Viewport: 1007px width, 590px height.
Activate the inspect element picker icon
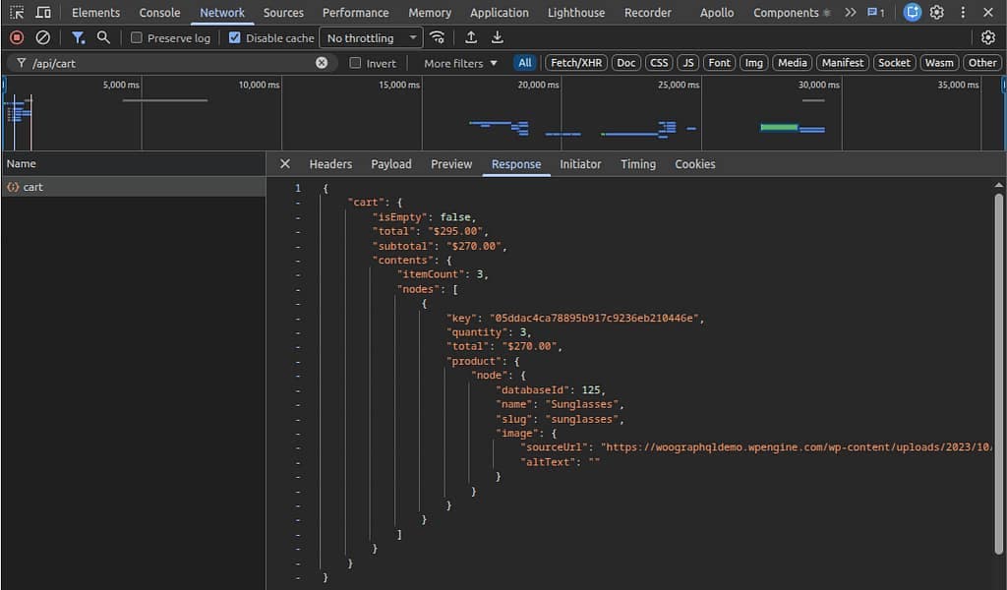[x=17, y=12]
